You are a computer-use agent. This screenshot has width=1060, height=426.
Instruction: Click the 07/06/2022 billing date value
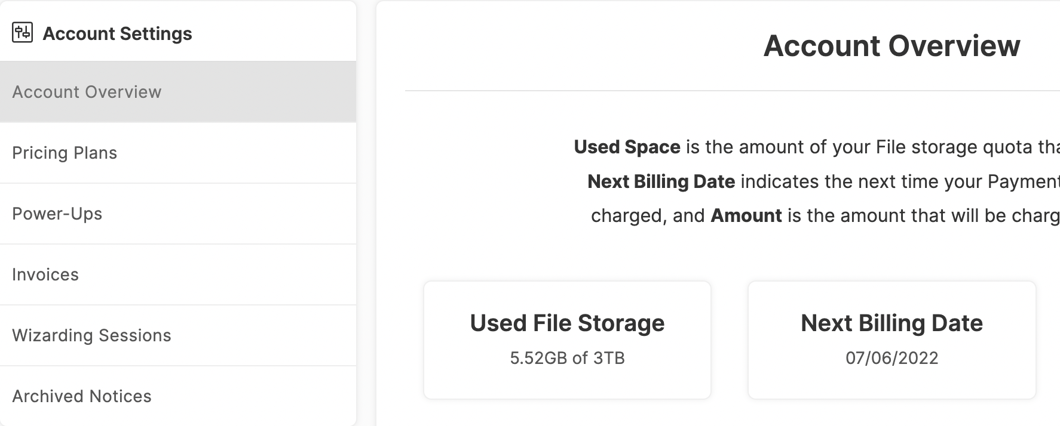[891, 358]
